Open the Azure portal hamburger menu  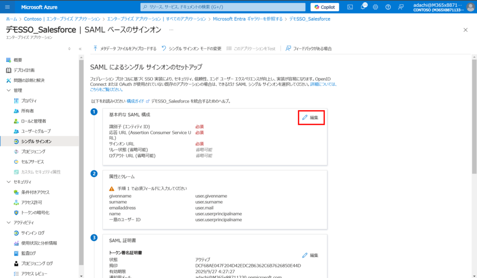[7, 7]
